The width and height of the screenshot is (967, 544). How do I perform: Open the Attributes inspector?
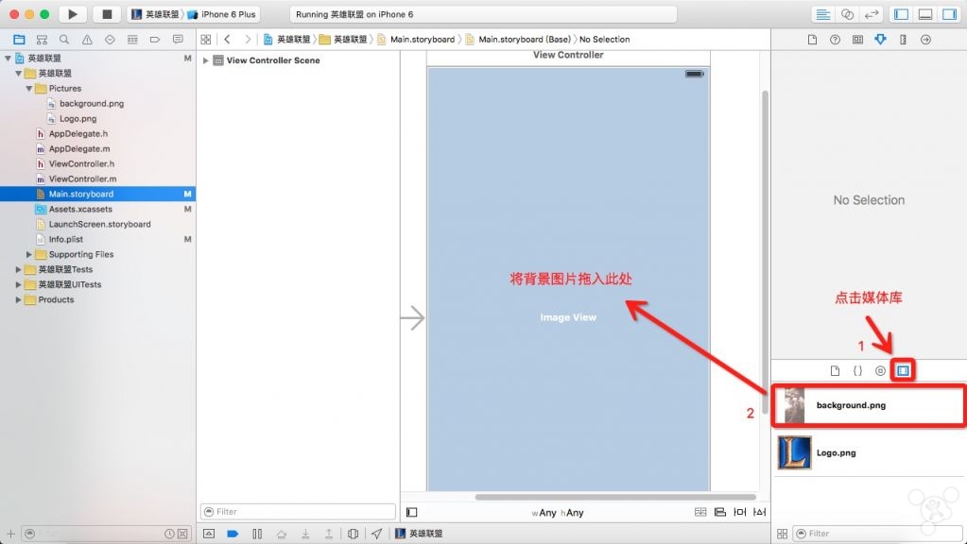pos(880,40)
